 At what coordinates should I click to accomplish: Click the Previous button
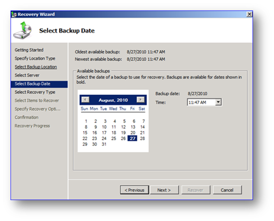click(x=134, y=190)
